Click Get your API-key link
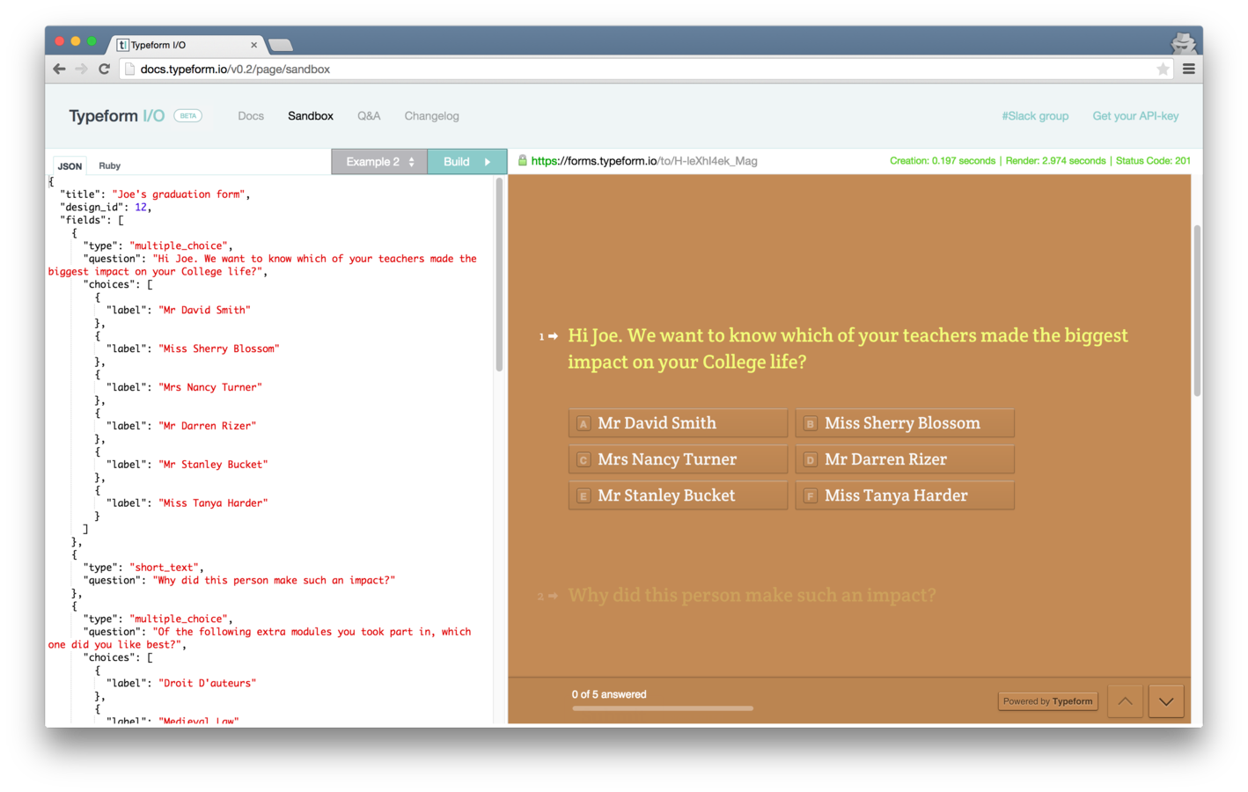 click(1135, 116)
